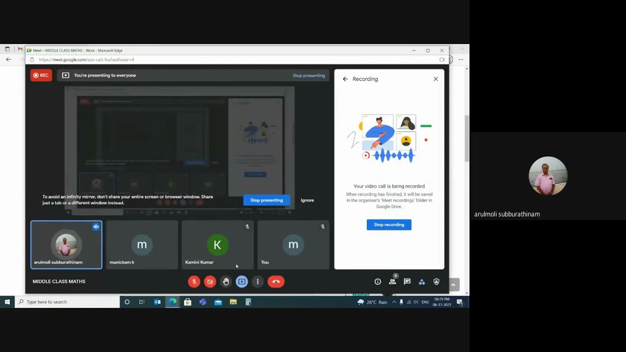
Task: Click scroll-up arrow button beside Meet window
Action: pos(453,285)
